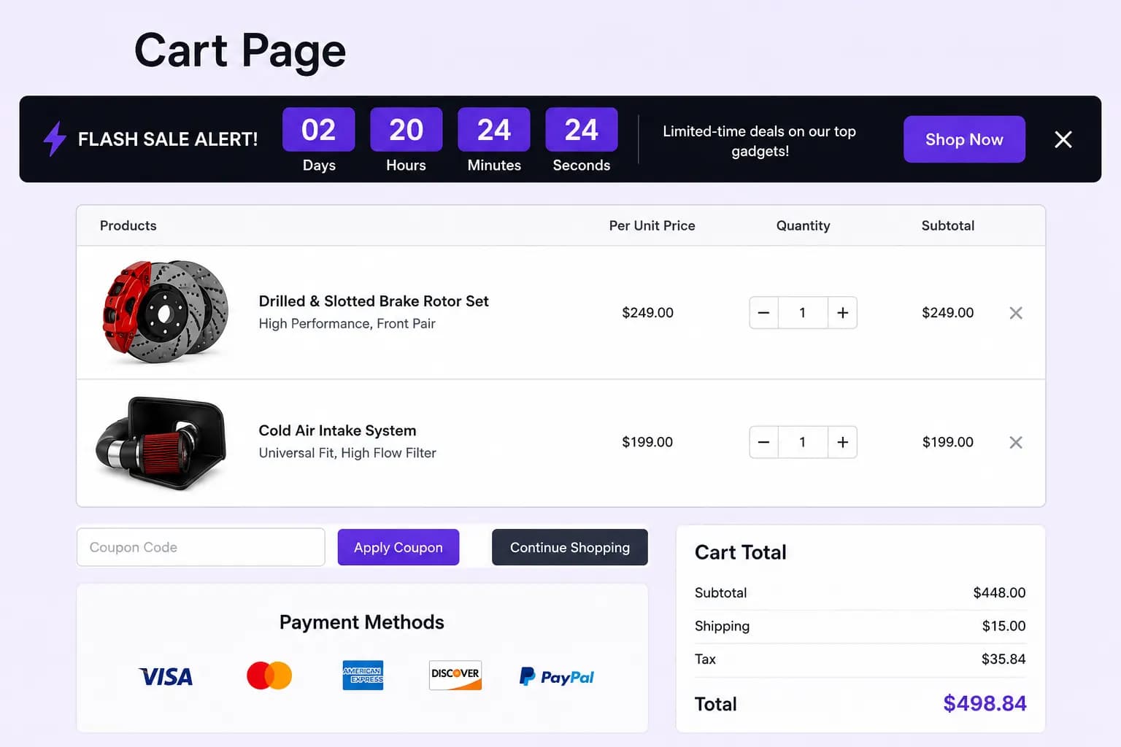Click the Cart Page title

pos(240,51)
